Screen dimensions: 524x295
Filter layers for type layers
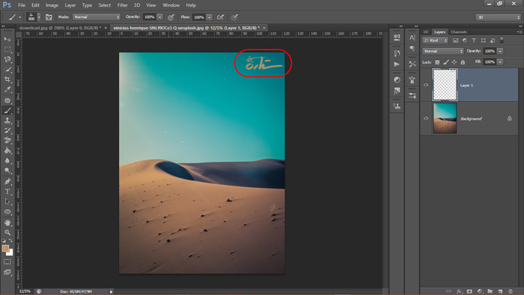pos(474,40)
